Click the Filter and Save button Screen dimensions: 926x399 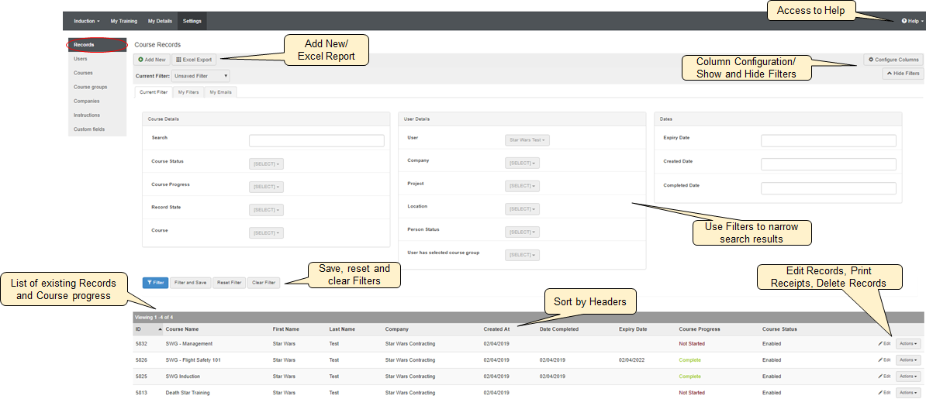(190, 283)
